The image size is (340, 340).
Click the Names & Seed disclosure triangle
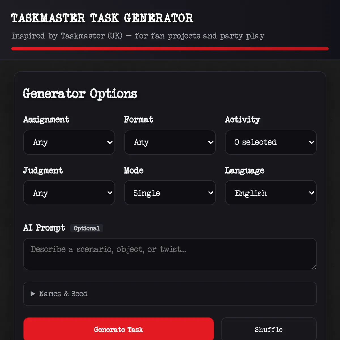(x=33, y=294)
